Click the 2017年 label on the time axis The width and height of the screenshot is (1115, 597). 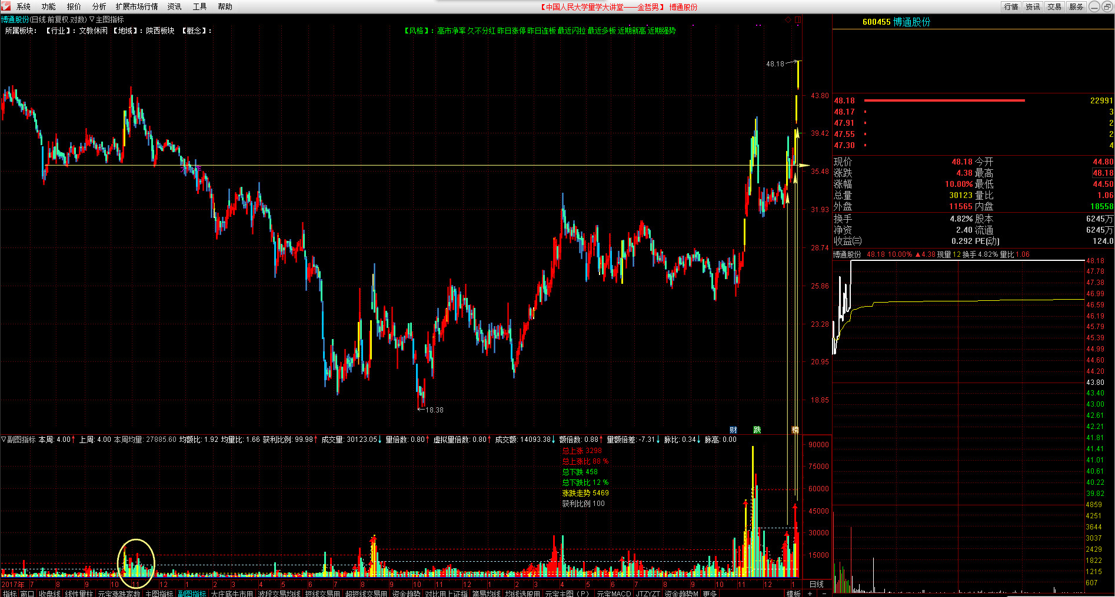pos(13,584)
